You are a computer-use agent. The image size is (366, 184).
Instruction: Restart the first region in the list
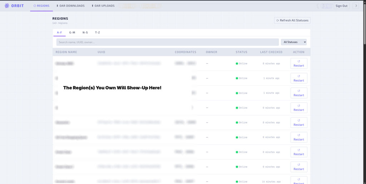[298, 64]
